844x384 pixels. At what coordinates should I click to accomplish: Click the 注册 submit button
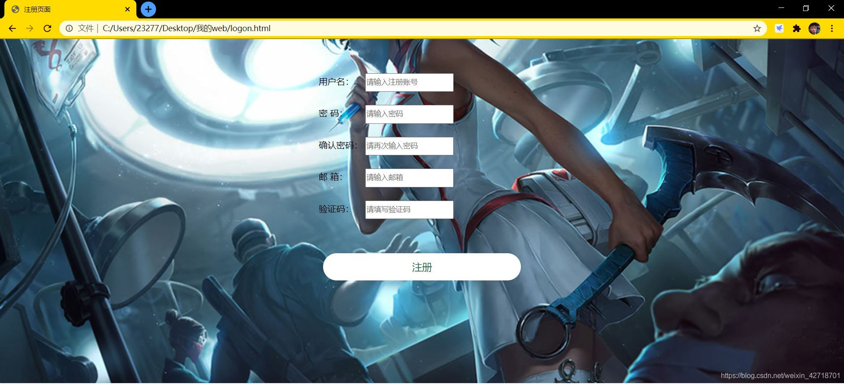tap(422, 267)
